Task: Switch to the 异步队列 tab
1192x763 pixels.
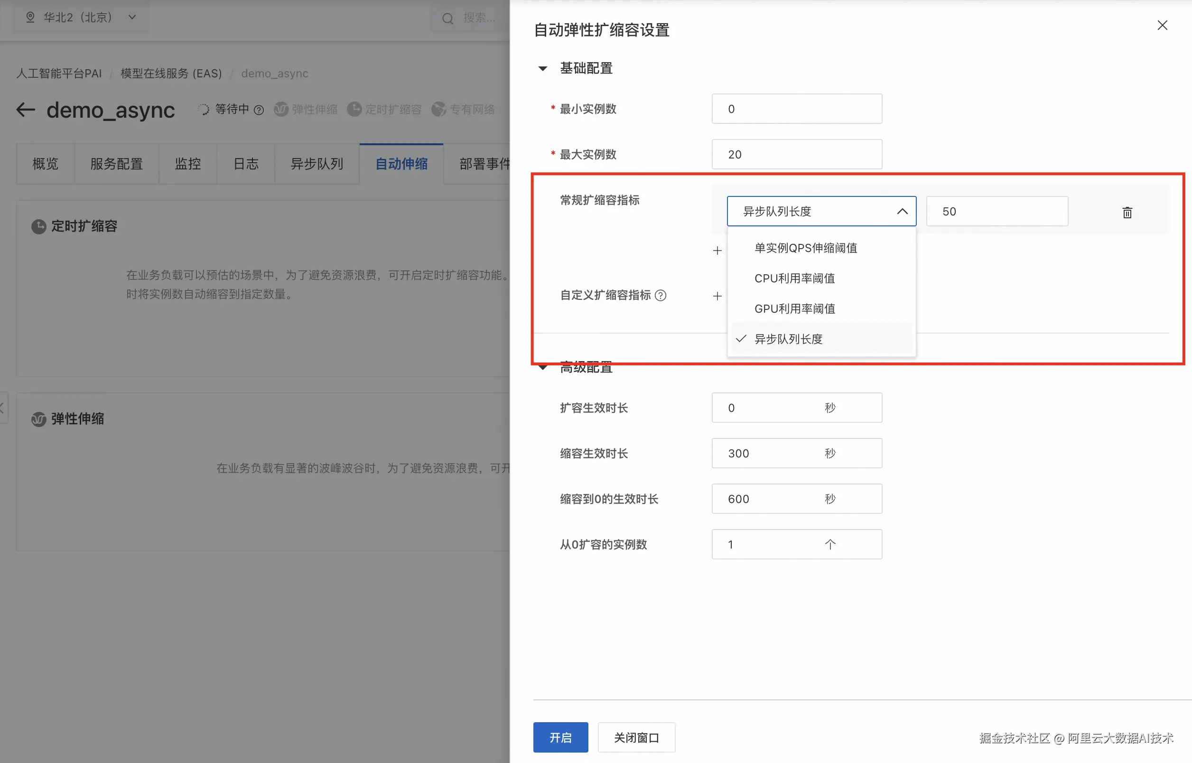Action: (317, 164)
